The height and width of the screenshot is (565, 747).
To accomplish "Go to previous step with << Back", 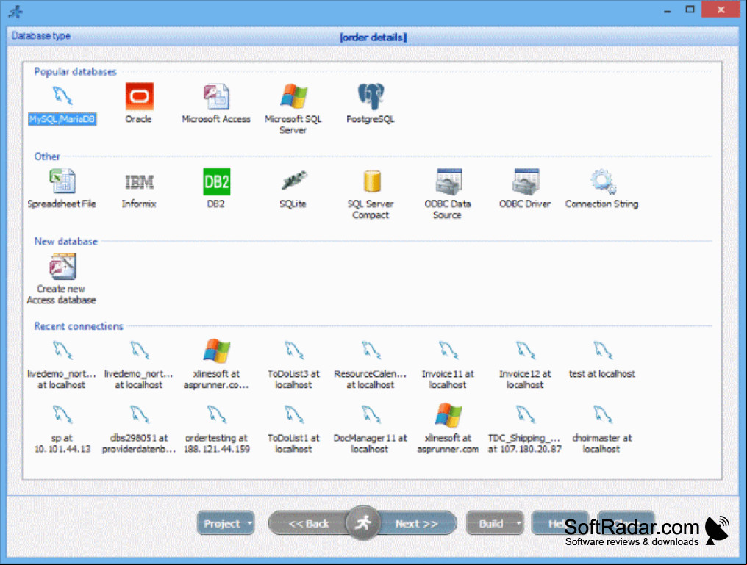I will [308, 523].
